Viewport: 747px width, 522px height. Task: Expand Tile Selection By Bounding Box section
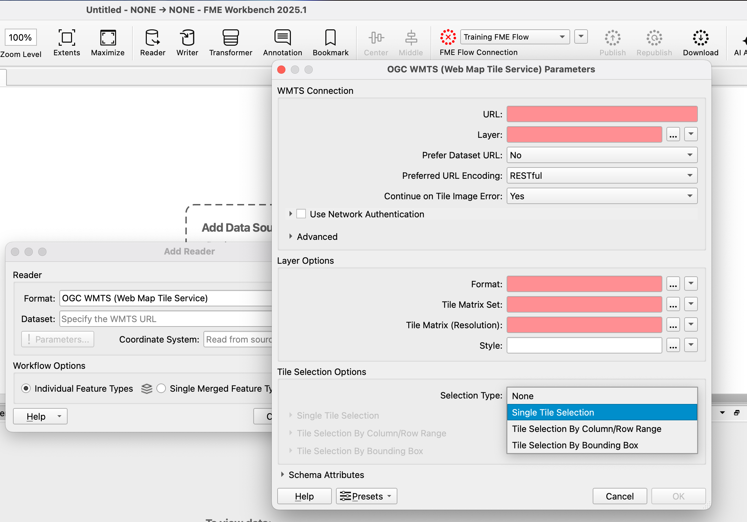(x=291, y=451)
